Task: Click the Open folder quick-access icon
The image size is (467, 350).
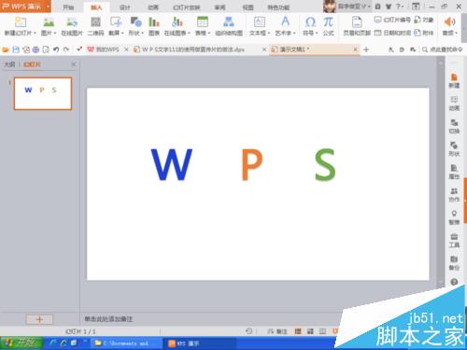Action: 6,49
